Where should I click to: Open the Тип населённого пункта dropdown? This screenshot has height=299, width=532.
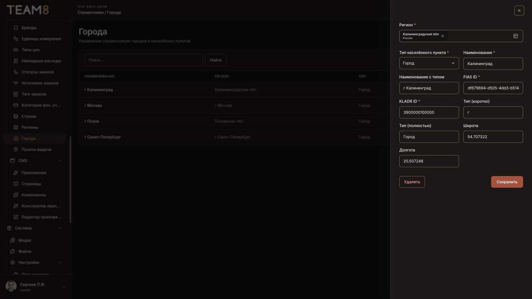point(429,63)
